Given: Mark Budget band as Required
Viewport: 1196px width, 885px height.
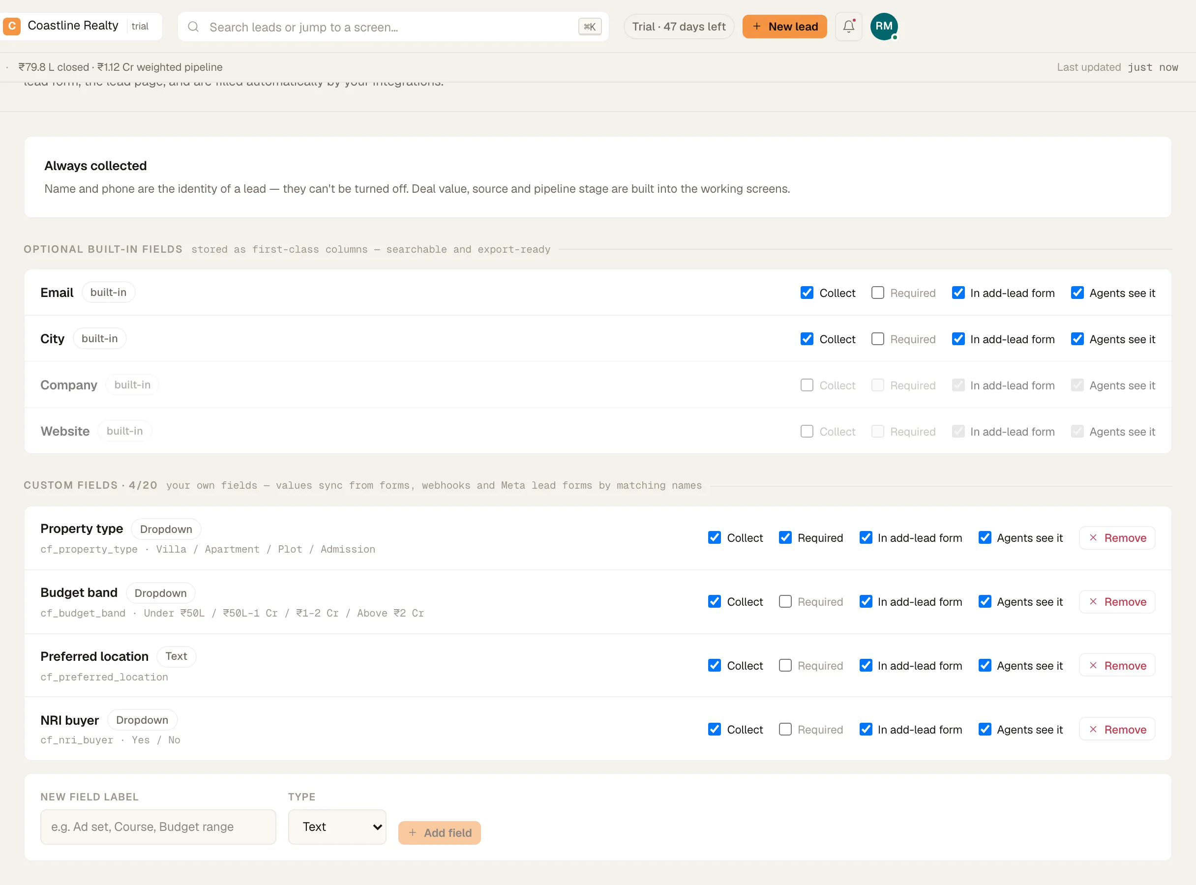Looking at the screenshot, I should 785,601.
